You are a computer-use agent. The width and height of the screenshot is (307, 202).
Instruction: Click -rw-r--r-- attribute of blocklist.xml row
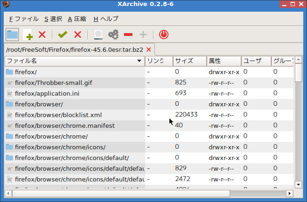pyautogui.click(x=221, y=115)
